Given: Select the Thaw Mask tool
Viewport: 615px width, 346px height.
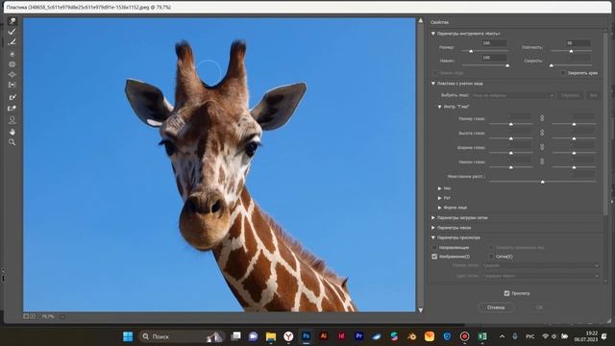Looking at the screenshot, I should [12, 108].
